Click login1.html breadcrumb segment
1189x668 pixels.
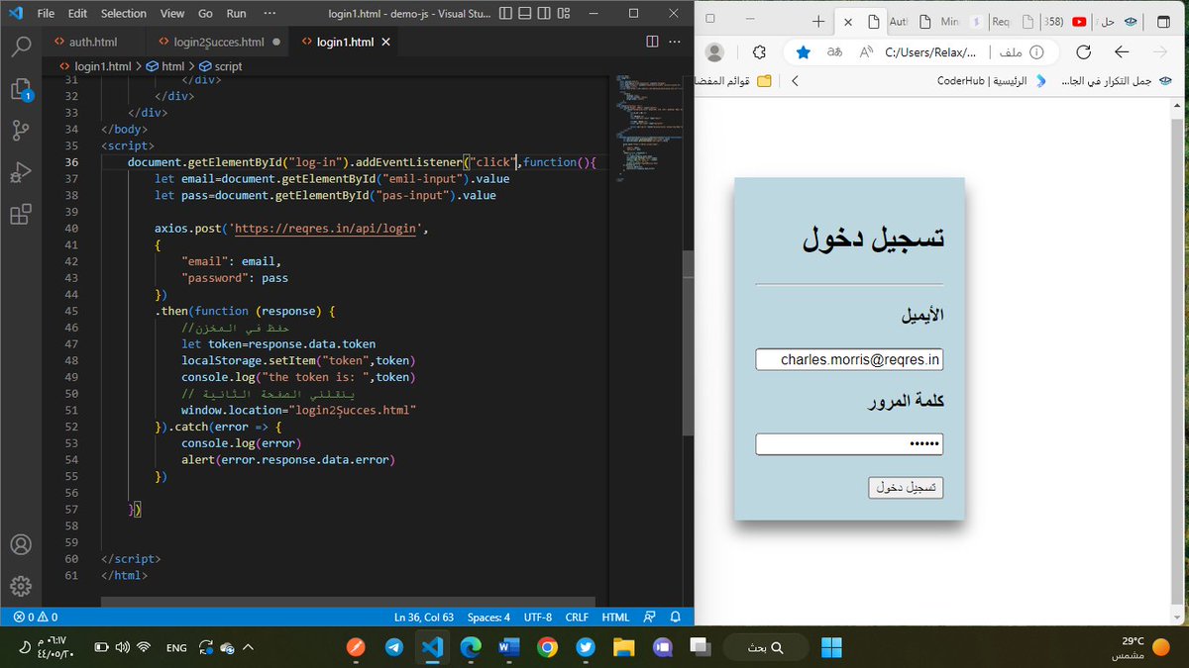(95, 66)
